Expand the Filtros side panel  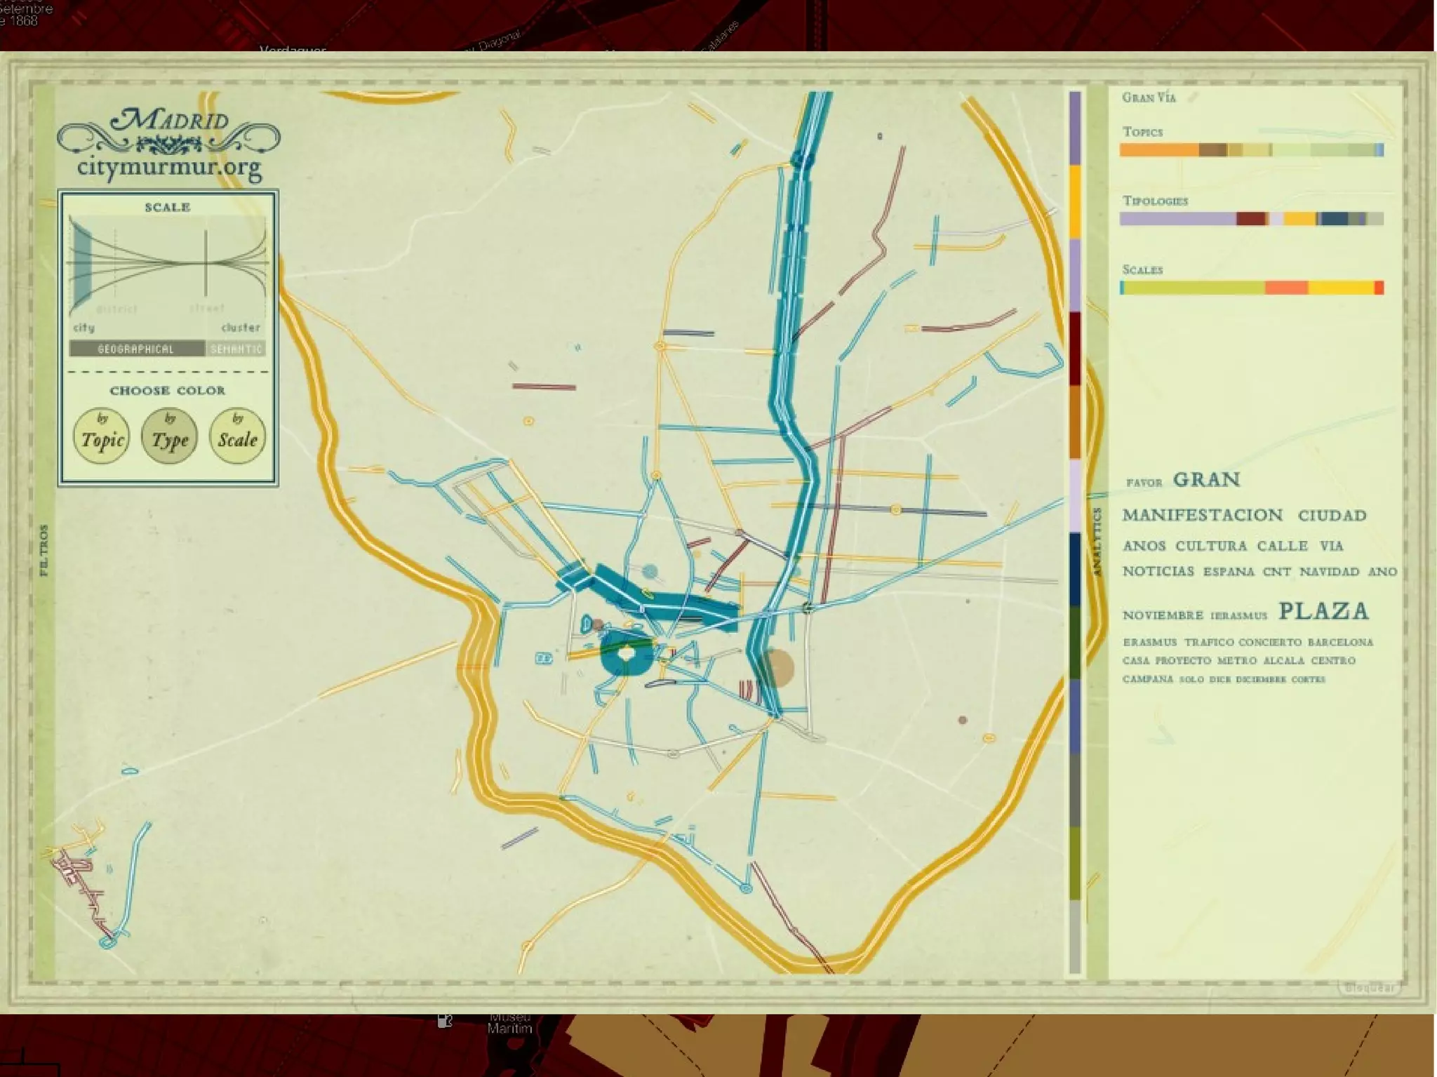(45, 550)
